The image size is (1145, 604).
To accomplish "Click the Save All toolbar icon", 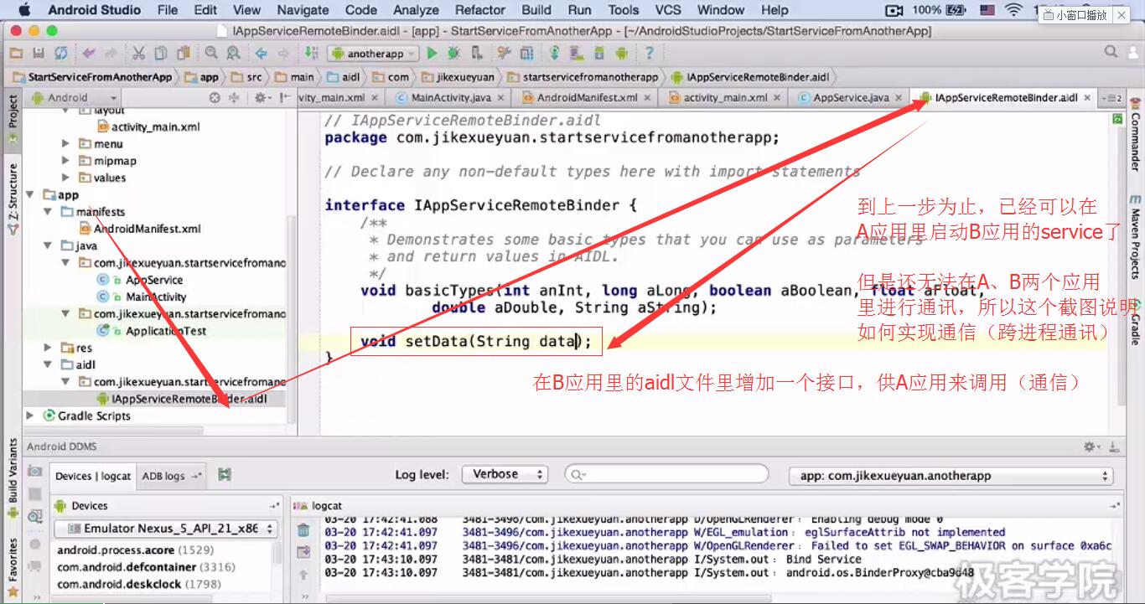I will (39, 53).
